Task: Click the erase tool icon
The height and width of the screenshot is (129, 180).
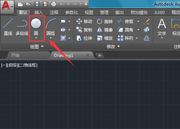Action: 147,22
